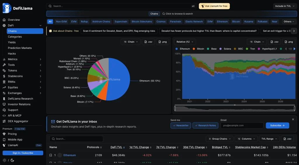299x165 pixels.
Task: Click the top search input field
Action: click(x=121, y=6)
